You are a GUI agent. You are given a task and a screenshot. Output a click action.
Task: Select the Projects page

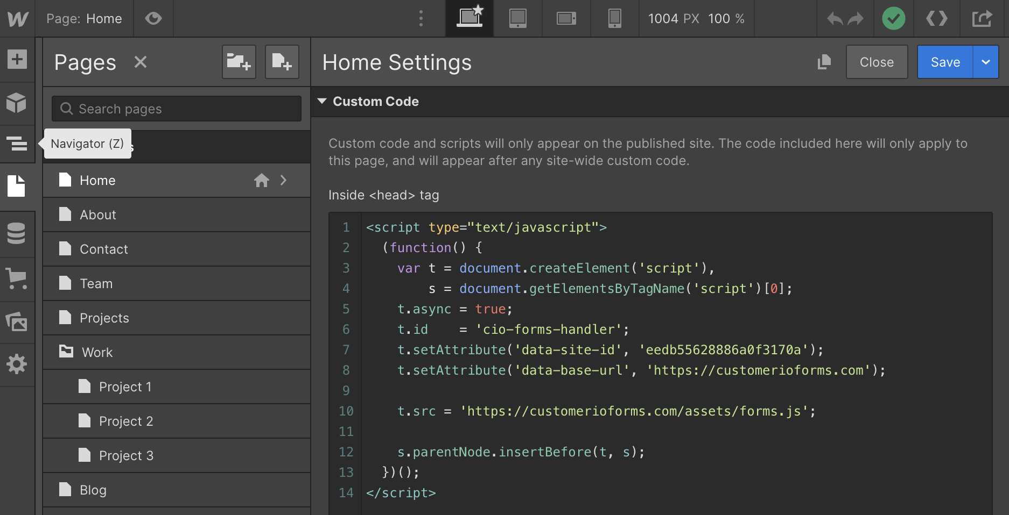[x=177, y=318]
